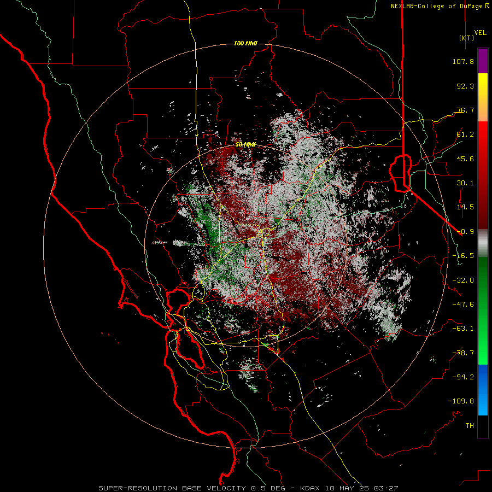Click the -63.1 velocity scale value

[x=463, y=329]
